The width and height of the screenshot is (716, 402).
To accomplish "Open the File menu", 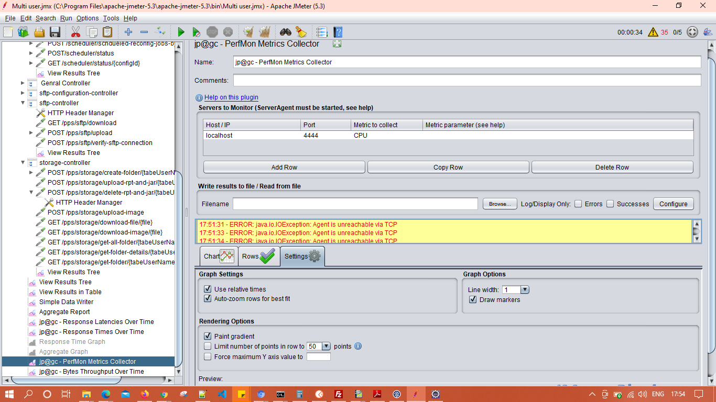I will click(x=10, y=18).
